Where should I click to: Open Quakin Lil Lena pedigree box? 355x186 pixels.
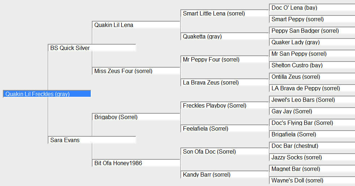[x=136, y=25]
